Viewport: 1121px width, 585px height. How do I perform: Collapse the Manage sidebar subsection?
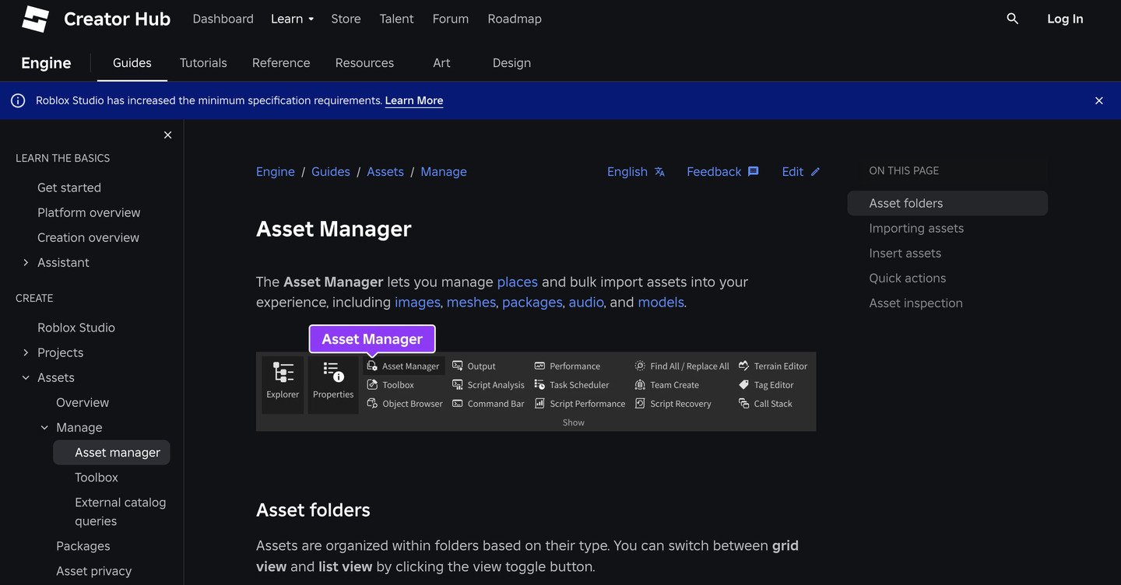(x=44, y=427)
